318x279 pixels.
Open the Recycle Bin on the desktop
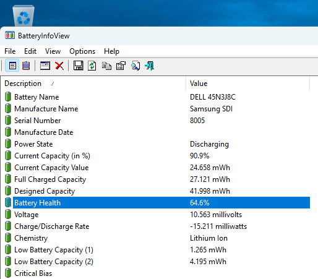point(24,15)
